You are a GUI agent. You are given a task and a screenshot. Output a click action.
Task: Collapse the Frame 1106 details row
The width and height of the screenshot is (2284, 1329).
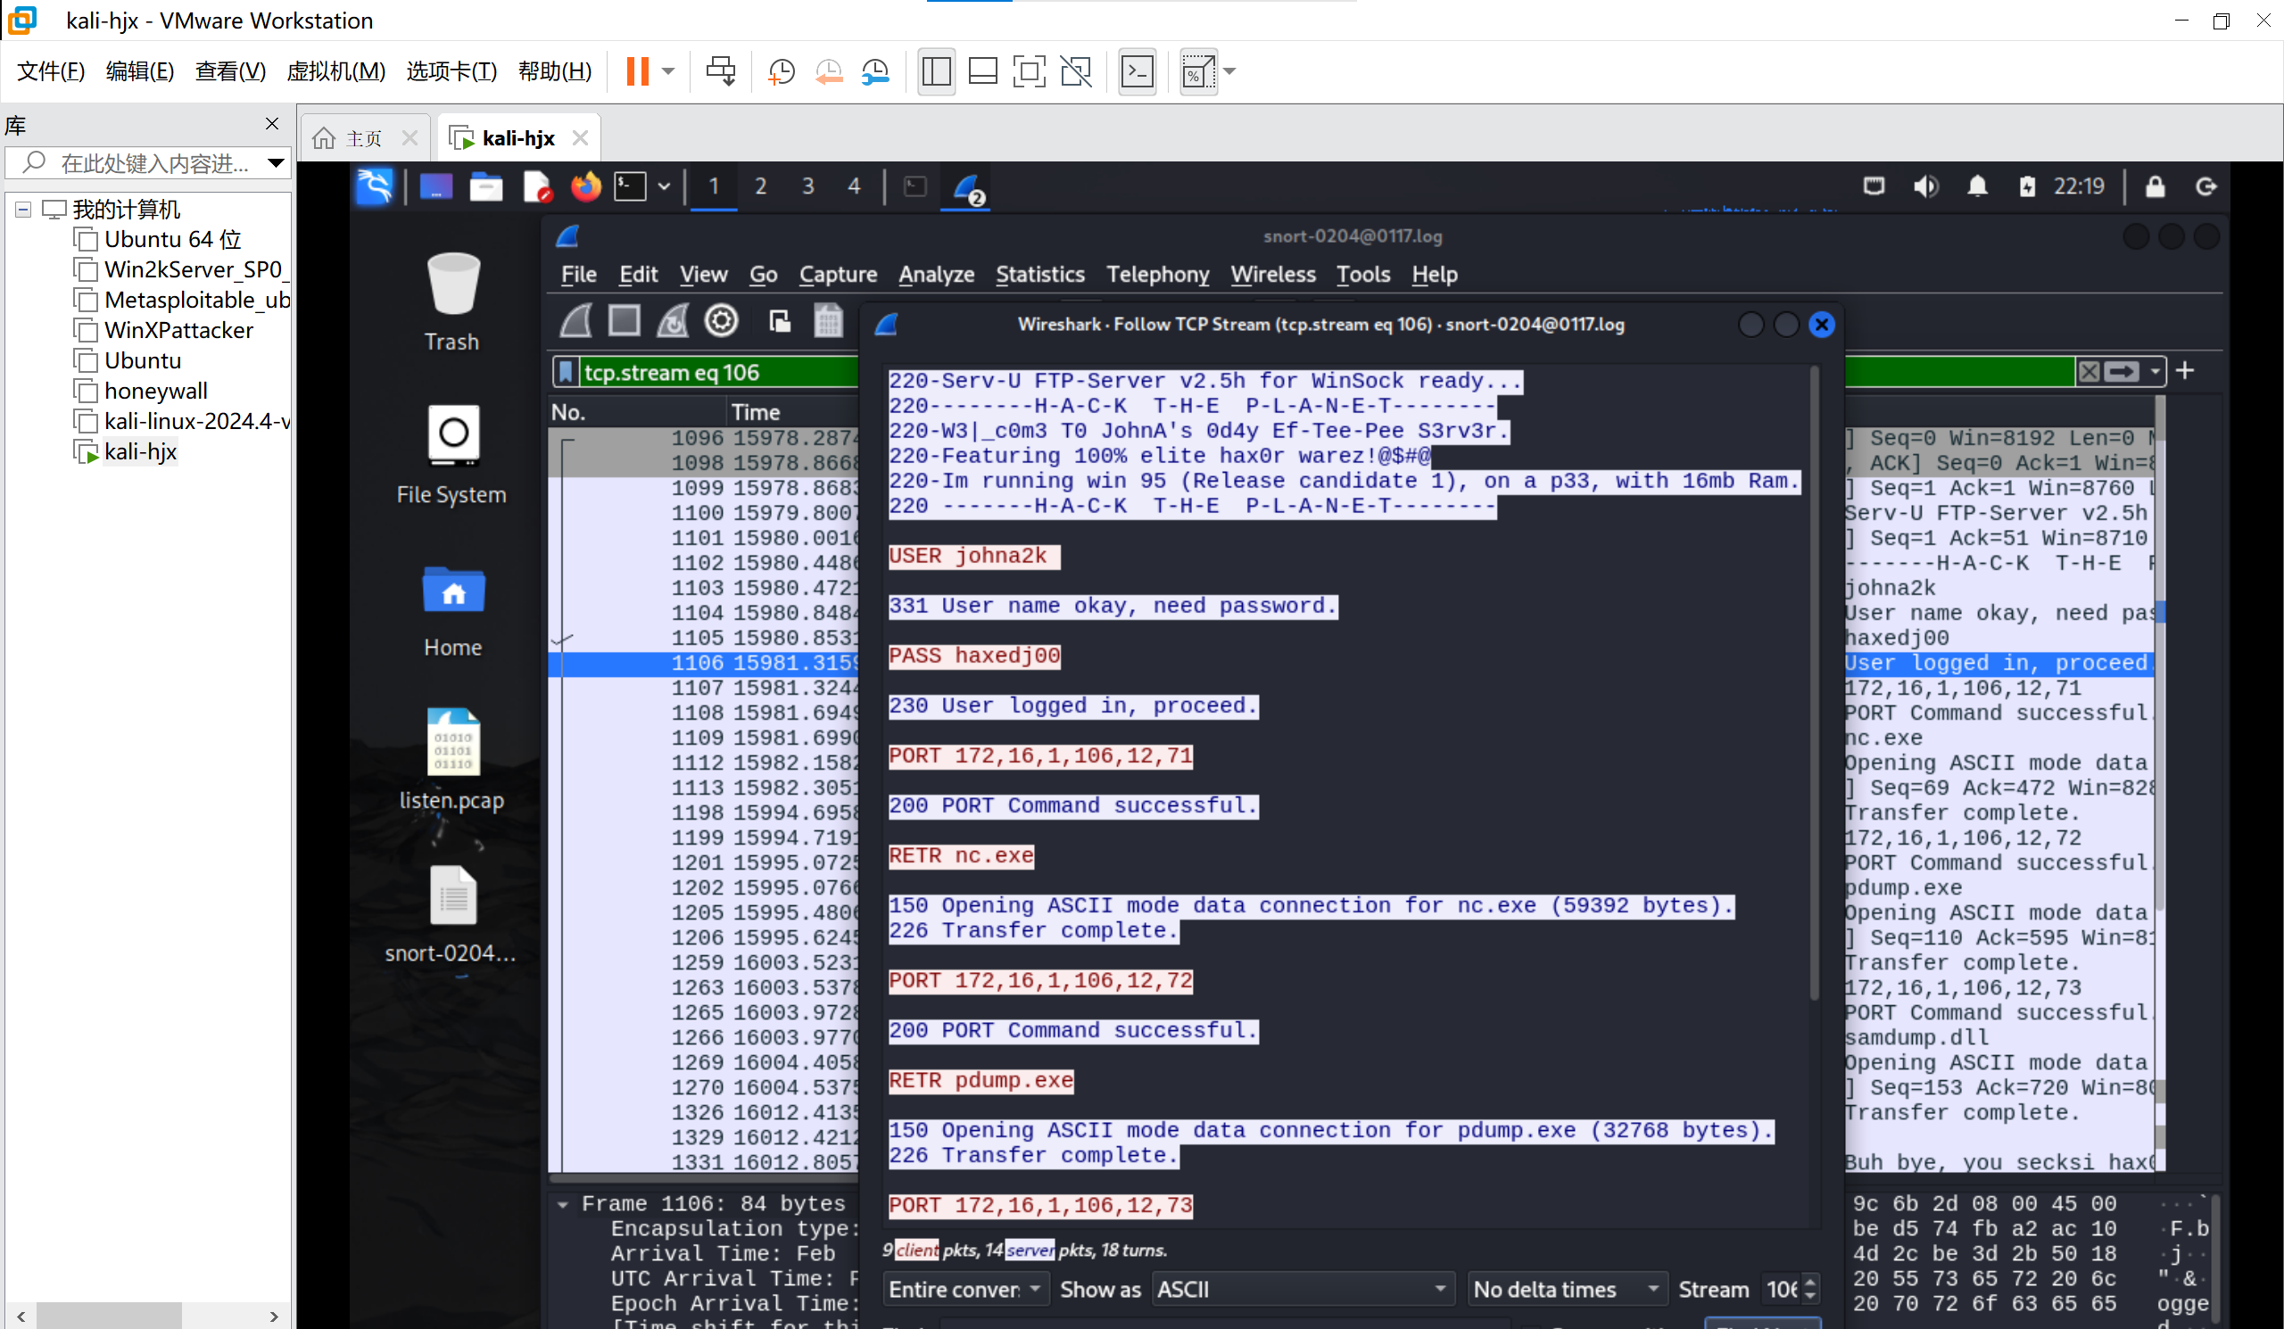click(x=563, y=1204)
